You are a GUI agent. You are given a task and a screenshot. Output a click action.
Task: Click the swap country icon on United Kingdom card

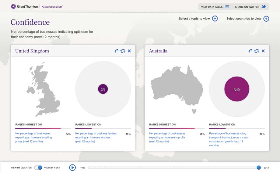tap(123, 51)
